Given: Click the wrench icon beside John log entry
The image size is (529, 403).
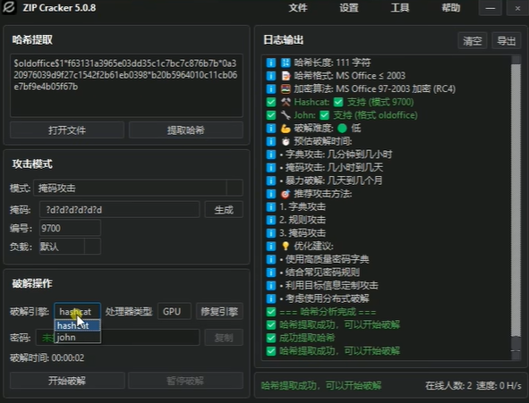Looking at the screenshot, I should click(x=286, y=115).
